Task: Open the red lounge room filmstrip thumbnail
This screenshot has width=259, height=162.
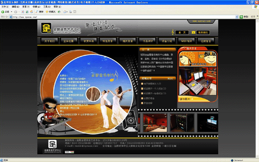Action: (x=155, y=123)
